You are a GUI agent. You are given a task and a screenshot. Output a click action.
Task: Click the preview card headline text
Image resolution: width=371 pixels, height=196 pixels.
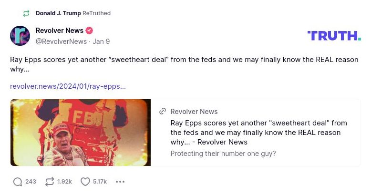pos(258,132)
